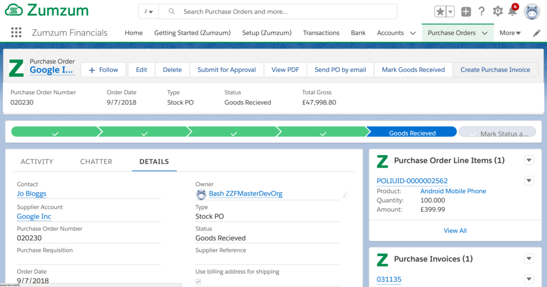Click the Delete button
This screenshot has height=287, width=547.
tap(173, 70)
